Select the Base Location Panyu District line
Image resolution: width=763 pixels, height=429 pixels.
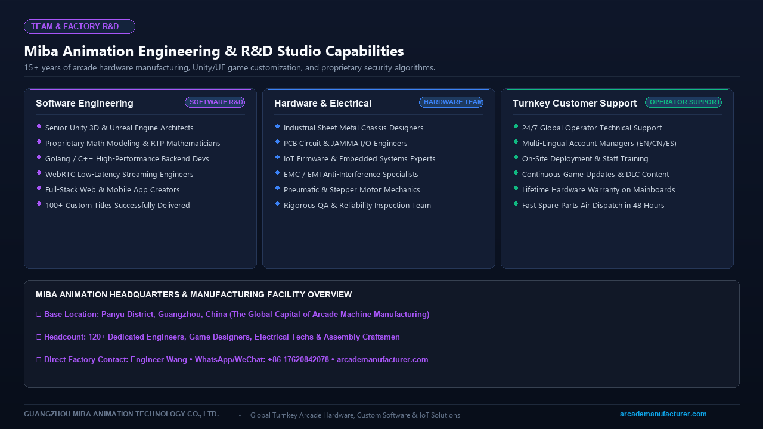(232, 315)
